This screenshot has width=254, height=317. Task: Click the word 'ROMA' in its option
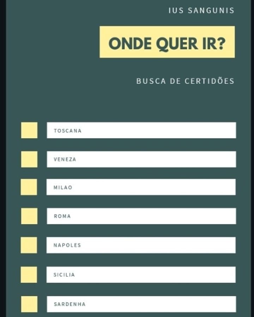[62, 216]
